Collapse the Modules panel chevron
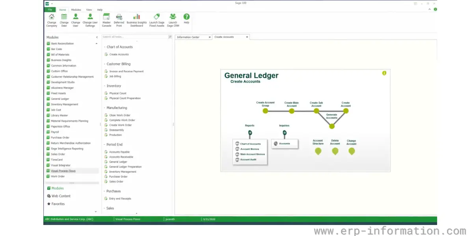Viewport: 473px width, 236px height. coord(97,37)
